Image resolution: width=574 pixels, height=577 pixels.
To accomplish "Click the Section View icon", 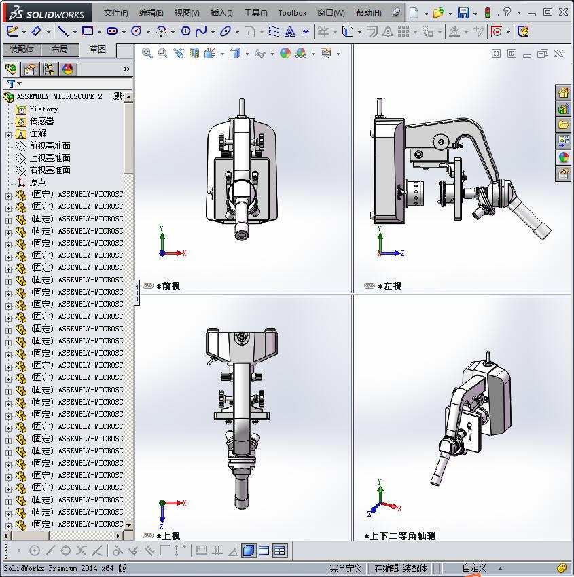I will [194, 54].
